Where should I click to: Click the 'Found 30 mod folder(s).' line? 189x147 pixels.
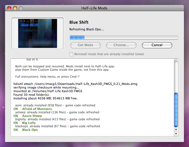(32, 95)
